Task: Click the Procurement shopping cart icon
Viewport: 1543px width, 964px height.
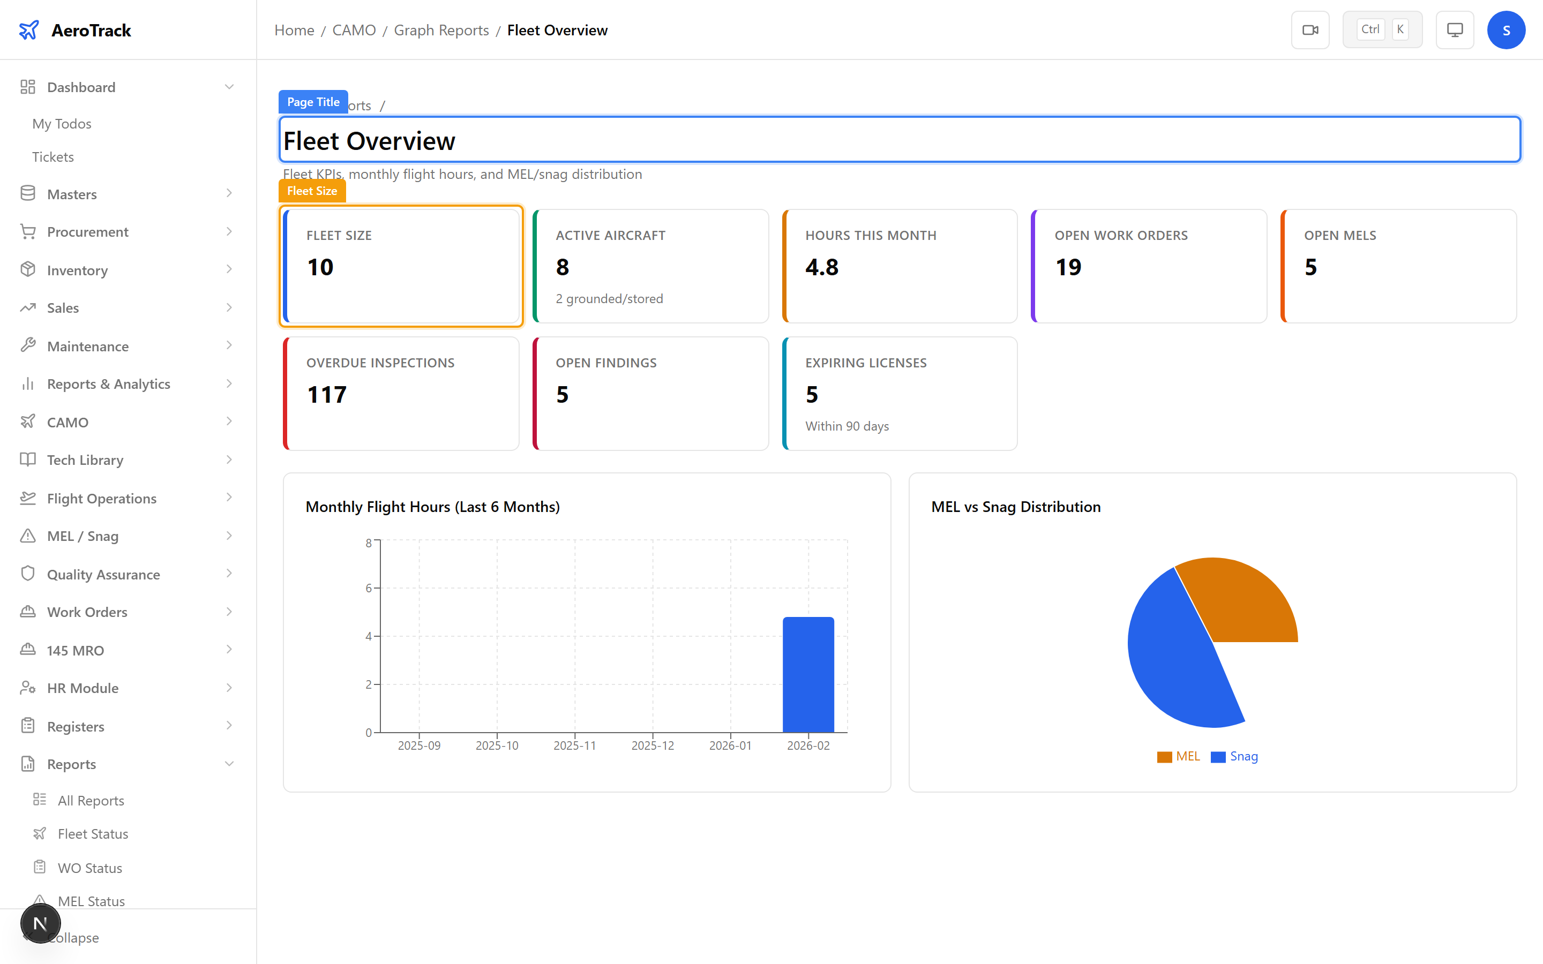Action: 27,232
